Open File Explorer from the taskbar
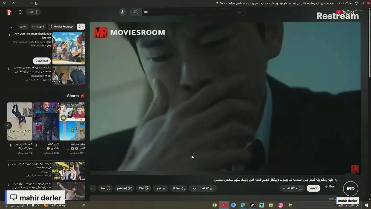The height and width of the screenshot is (209, 371). [271, 205]
